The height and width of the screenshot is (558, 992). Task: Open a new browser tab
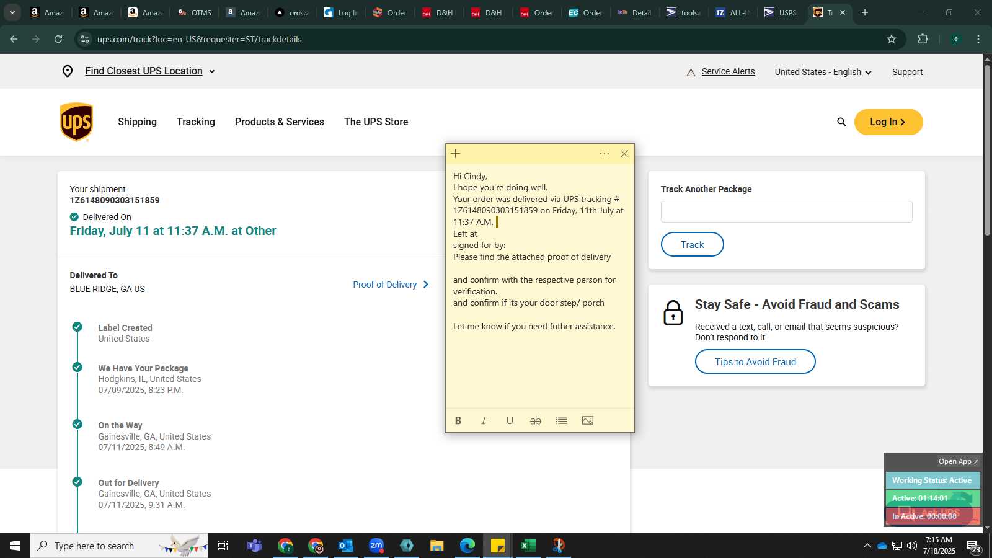point(865,12)
